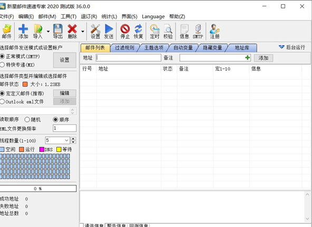Open the 定时 scheduler icon
This screenshot has height=227, width=312.
coord(154,31)
